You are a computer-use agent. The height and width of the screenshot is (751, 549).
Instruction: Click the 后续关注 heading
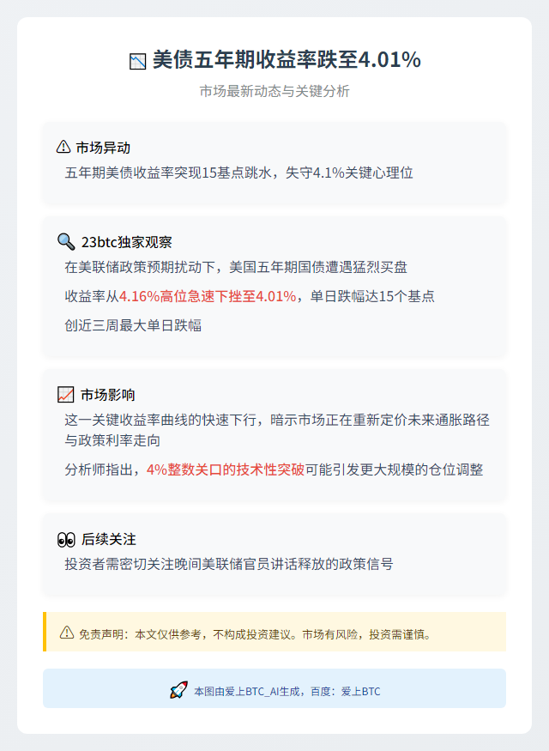[x=109, y=540]
